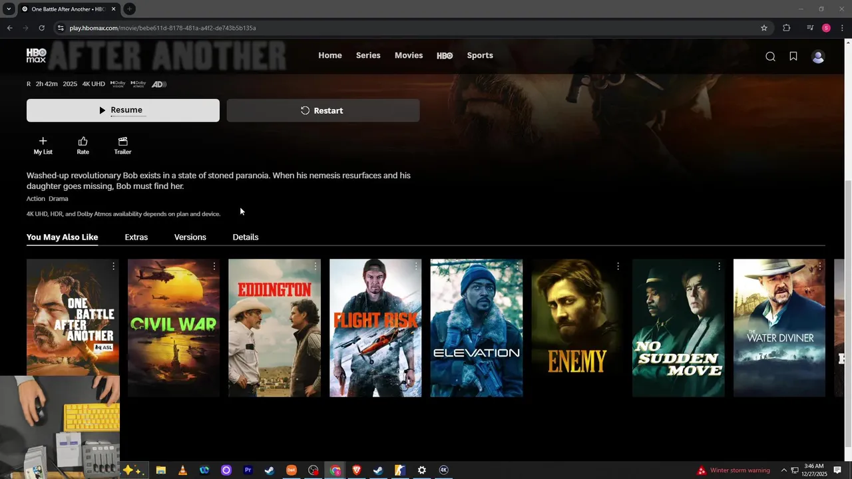Screen dimensions: 852x479
Task: View site information icon in address bar
Action: (61, 28)
